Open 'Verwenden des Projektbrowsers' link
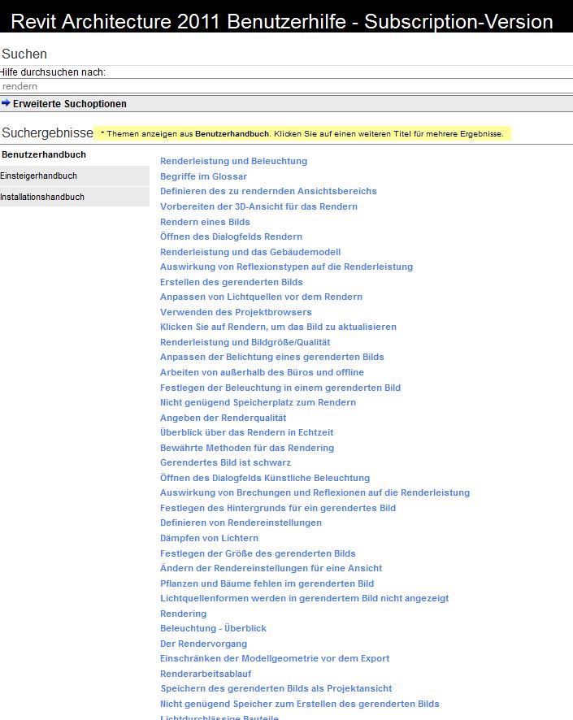 236,312
